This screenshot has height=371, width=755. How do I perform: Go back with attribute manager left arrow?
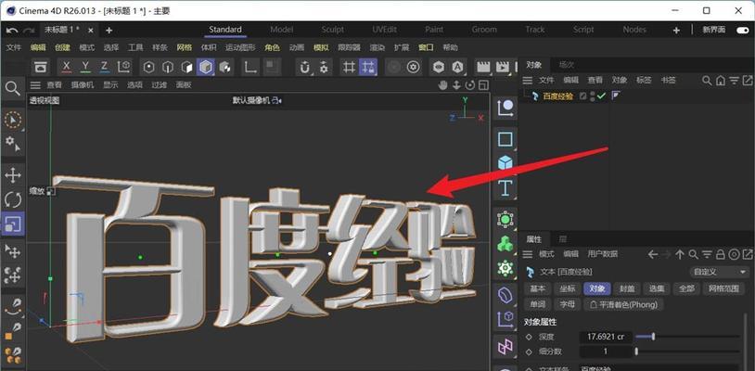click(652, 254)
